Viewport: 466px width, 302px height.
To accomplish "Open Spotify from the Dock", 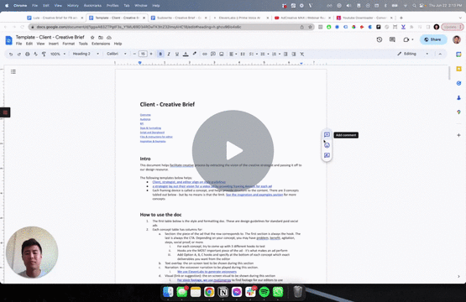I will point(264,292).
